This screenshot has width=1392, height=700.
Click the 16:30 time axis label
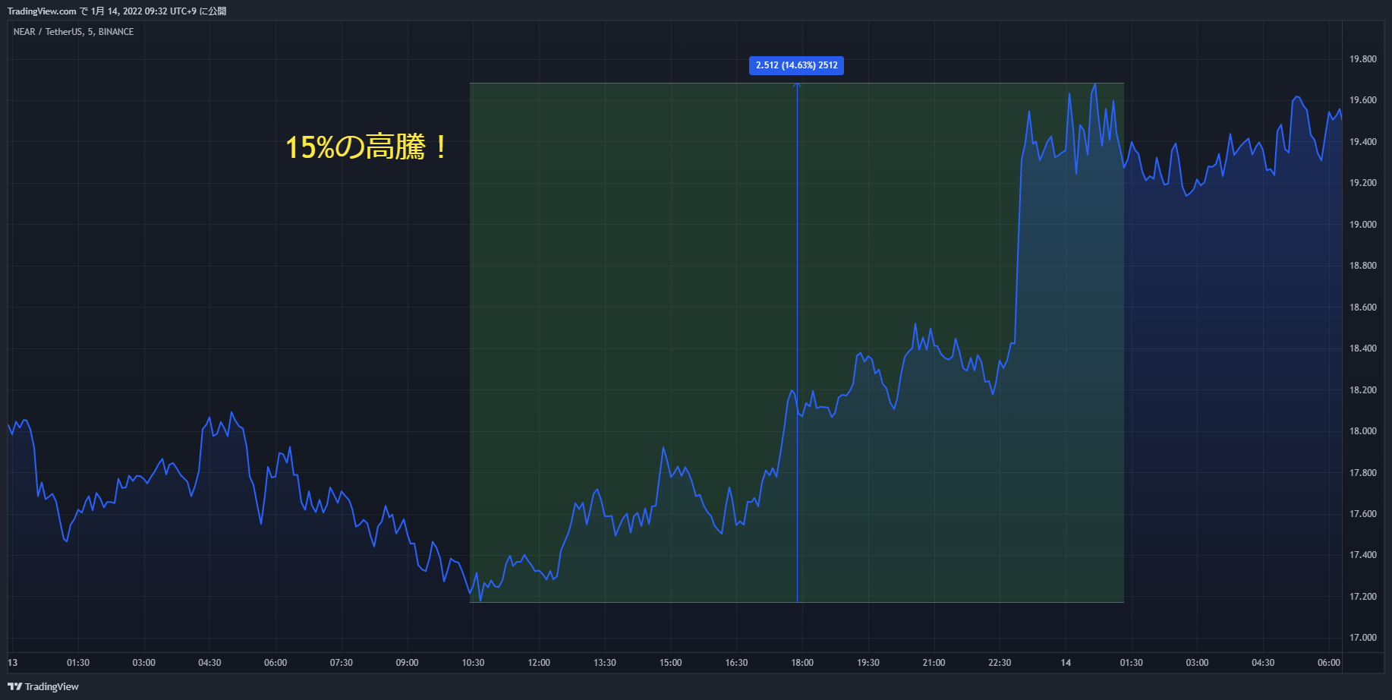click(736, 663)
